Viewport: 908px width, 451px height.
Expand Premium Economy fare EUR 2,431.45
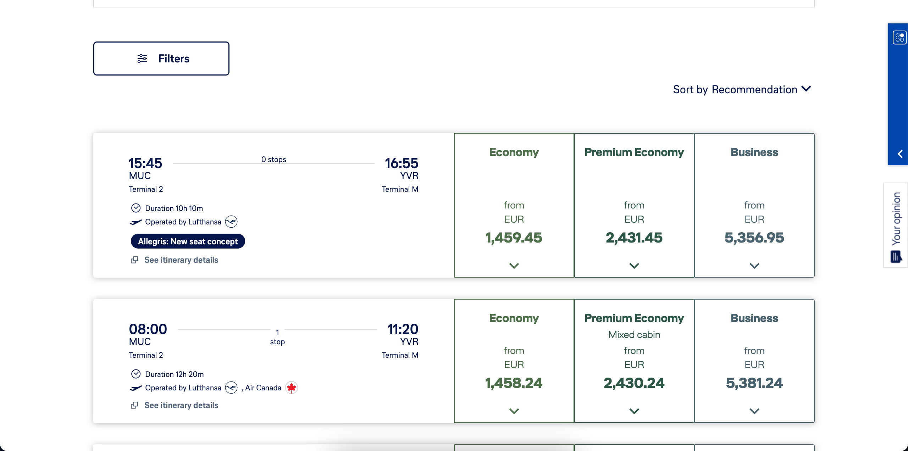[x=634, y=266]
